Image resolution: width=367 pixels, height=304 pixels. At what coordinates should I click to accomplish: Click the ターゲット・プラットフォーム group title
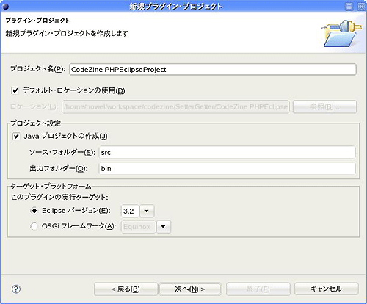tap(51, 187)
